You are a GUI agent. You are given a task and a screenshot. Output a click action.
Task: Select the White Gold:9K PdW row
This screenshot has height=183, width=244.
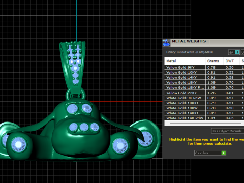204,98
